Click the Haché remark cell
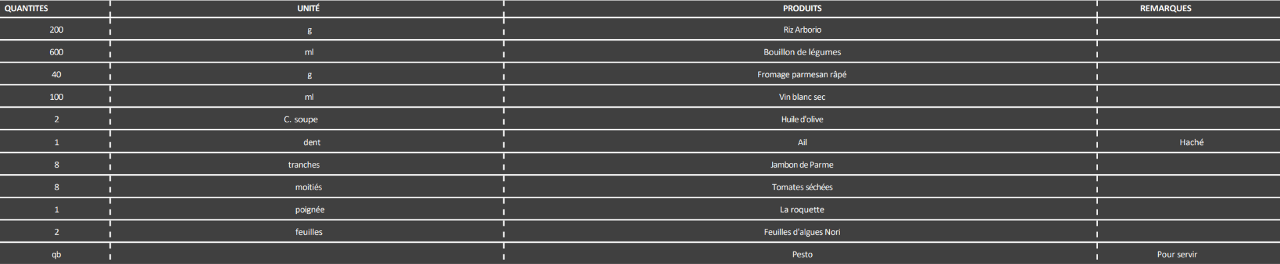 click(x=1191, y=142)
